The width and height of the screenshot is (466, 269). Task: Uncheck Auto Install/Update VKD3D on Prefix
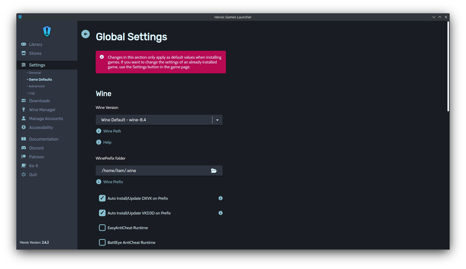(102, 213)
